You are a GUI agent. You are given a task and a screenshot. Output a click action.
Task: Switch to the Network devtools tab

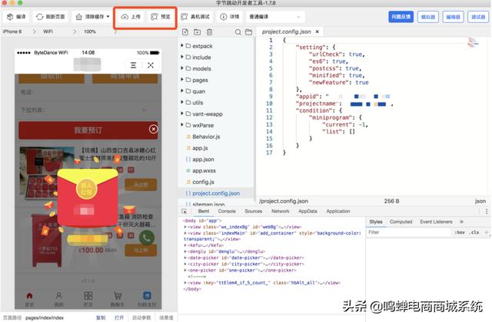[x=280, y=212]
